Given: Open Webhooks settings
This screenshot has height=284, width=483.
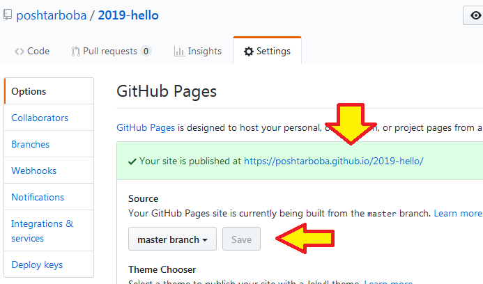Looking at the screenshot, I should click(x=49, y=171).
